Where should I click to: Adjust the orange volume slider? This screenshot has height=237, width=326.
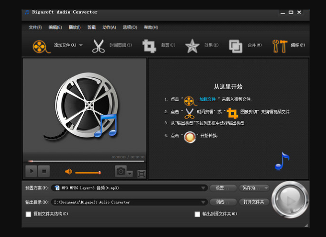pos(88,172)
